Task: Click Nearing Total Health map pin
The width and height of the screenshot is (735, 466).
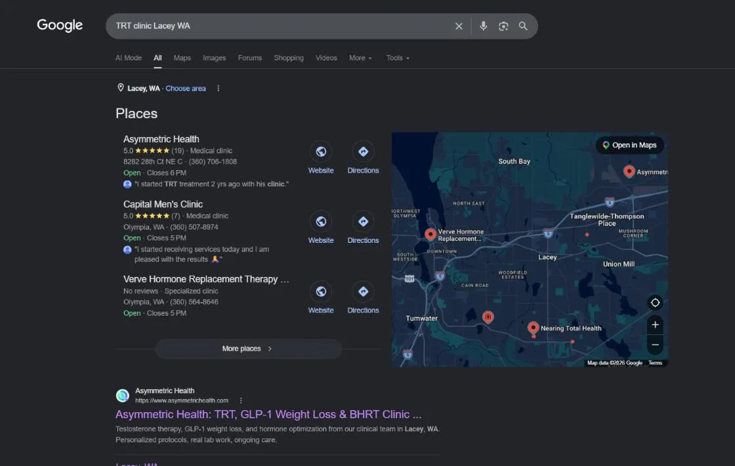Action: (533, 328)
